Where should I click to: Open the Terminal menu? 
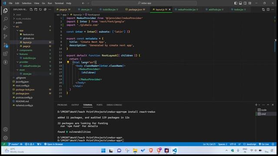pyautogui.click(x=59, y=3)
